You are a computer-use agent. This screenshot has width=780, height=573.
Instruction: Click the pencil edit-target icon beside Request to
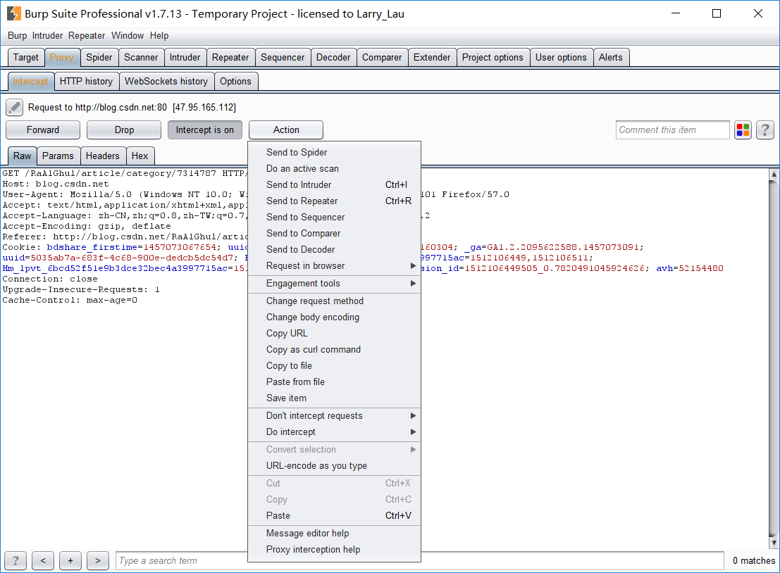[x=14, y=107]
